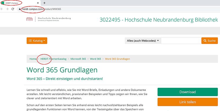Click the Word 365 Grundlagen page heading
This screenshot has width=220, height=111.
tap(62, 70)
